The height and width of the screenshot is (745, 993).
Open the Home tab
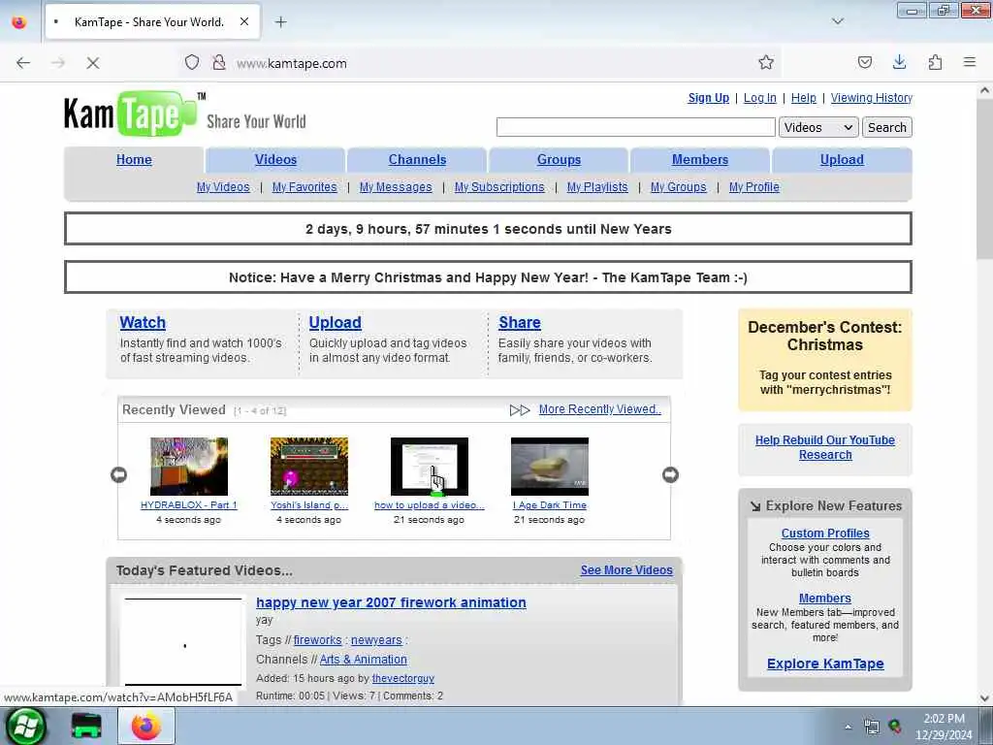pos(134,160)
